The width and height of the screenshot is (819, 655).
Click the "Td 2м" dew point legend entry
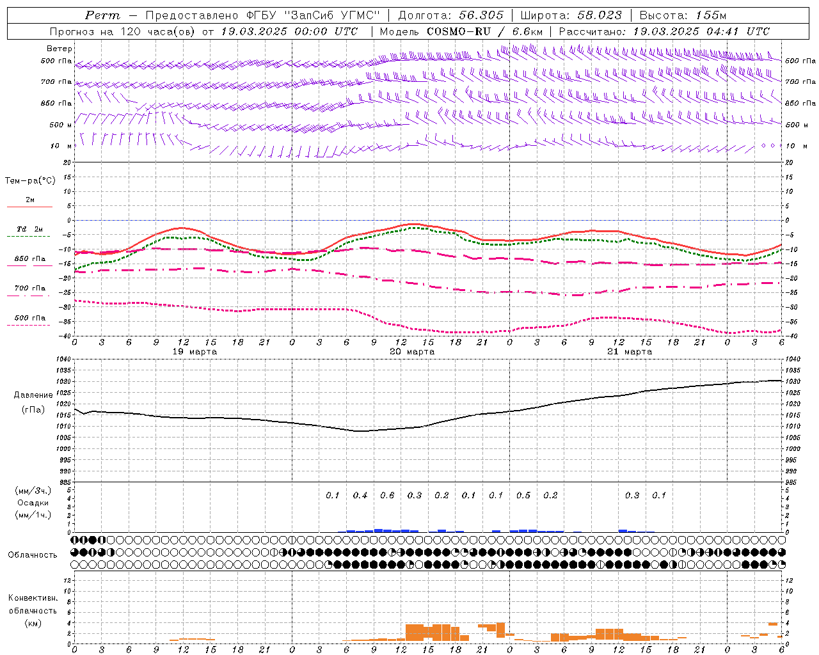point(30,229)
